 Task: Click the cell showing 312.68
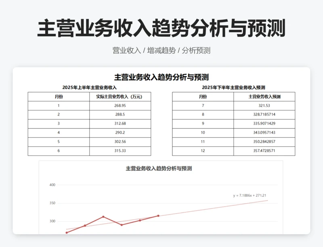coord(120,124)
